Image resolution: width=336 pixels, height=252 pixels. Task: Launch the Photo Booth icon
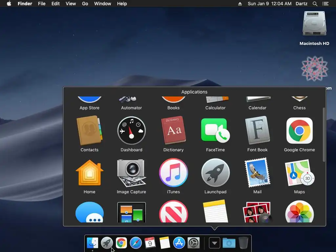257,212
